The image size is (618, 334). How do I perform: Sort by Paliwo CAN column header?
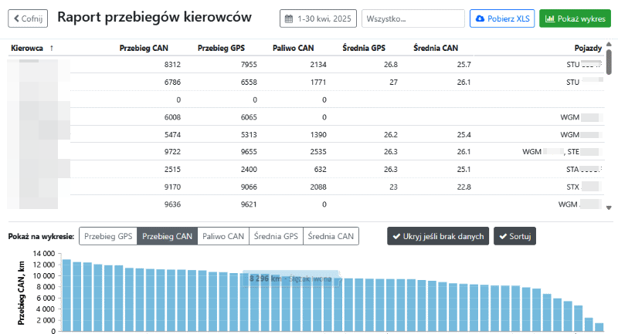[x=294, y=48]
